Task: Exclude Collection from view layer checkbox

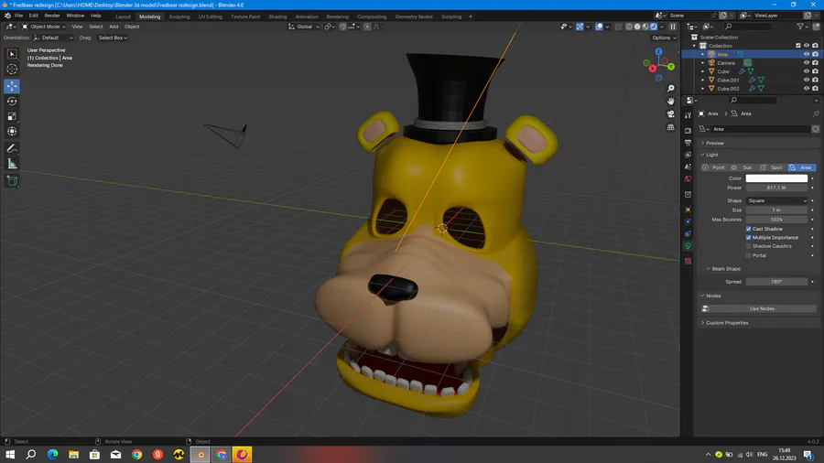Action: point(798,46)
